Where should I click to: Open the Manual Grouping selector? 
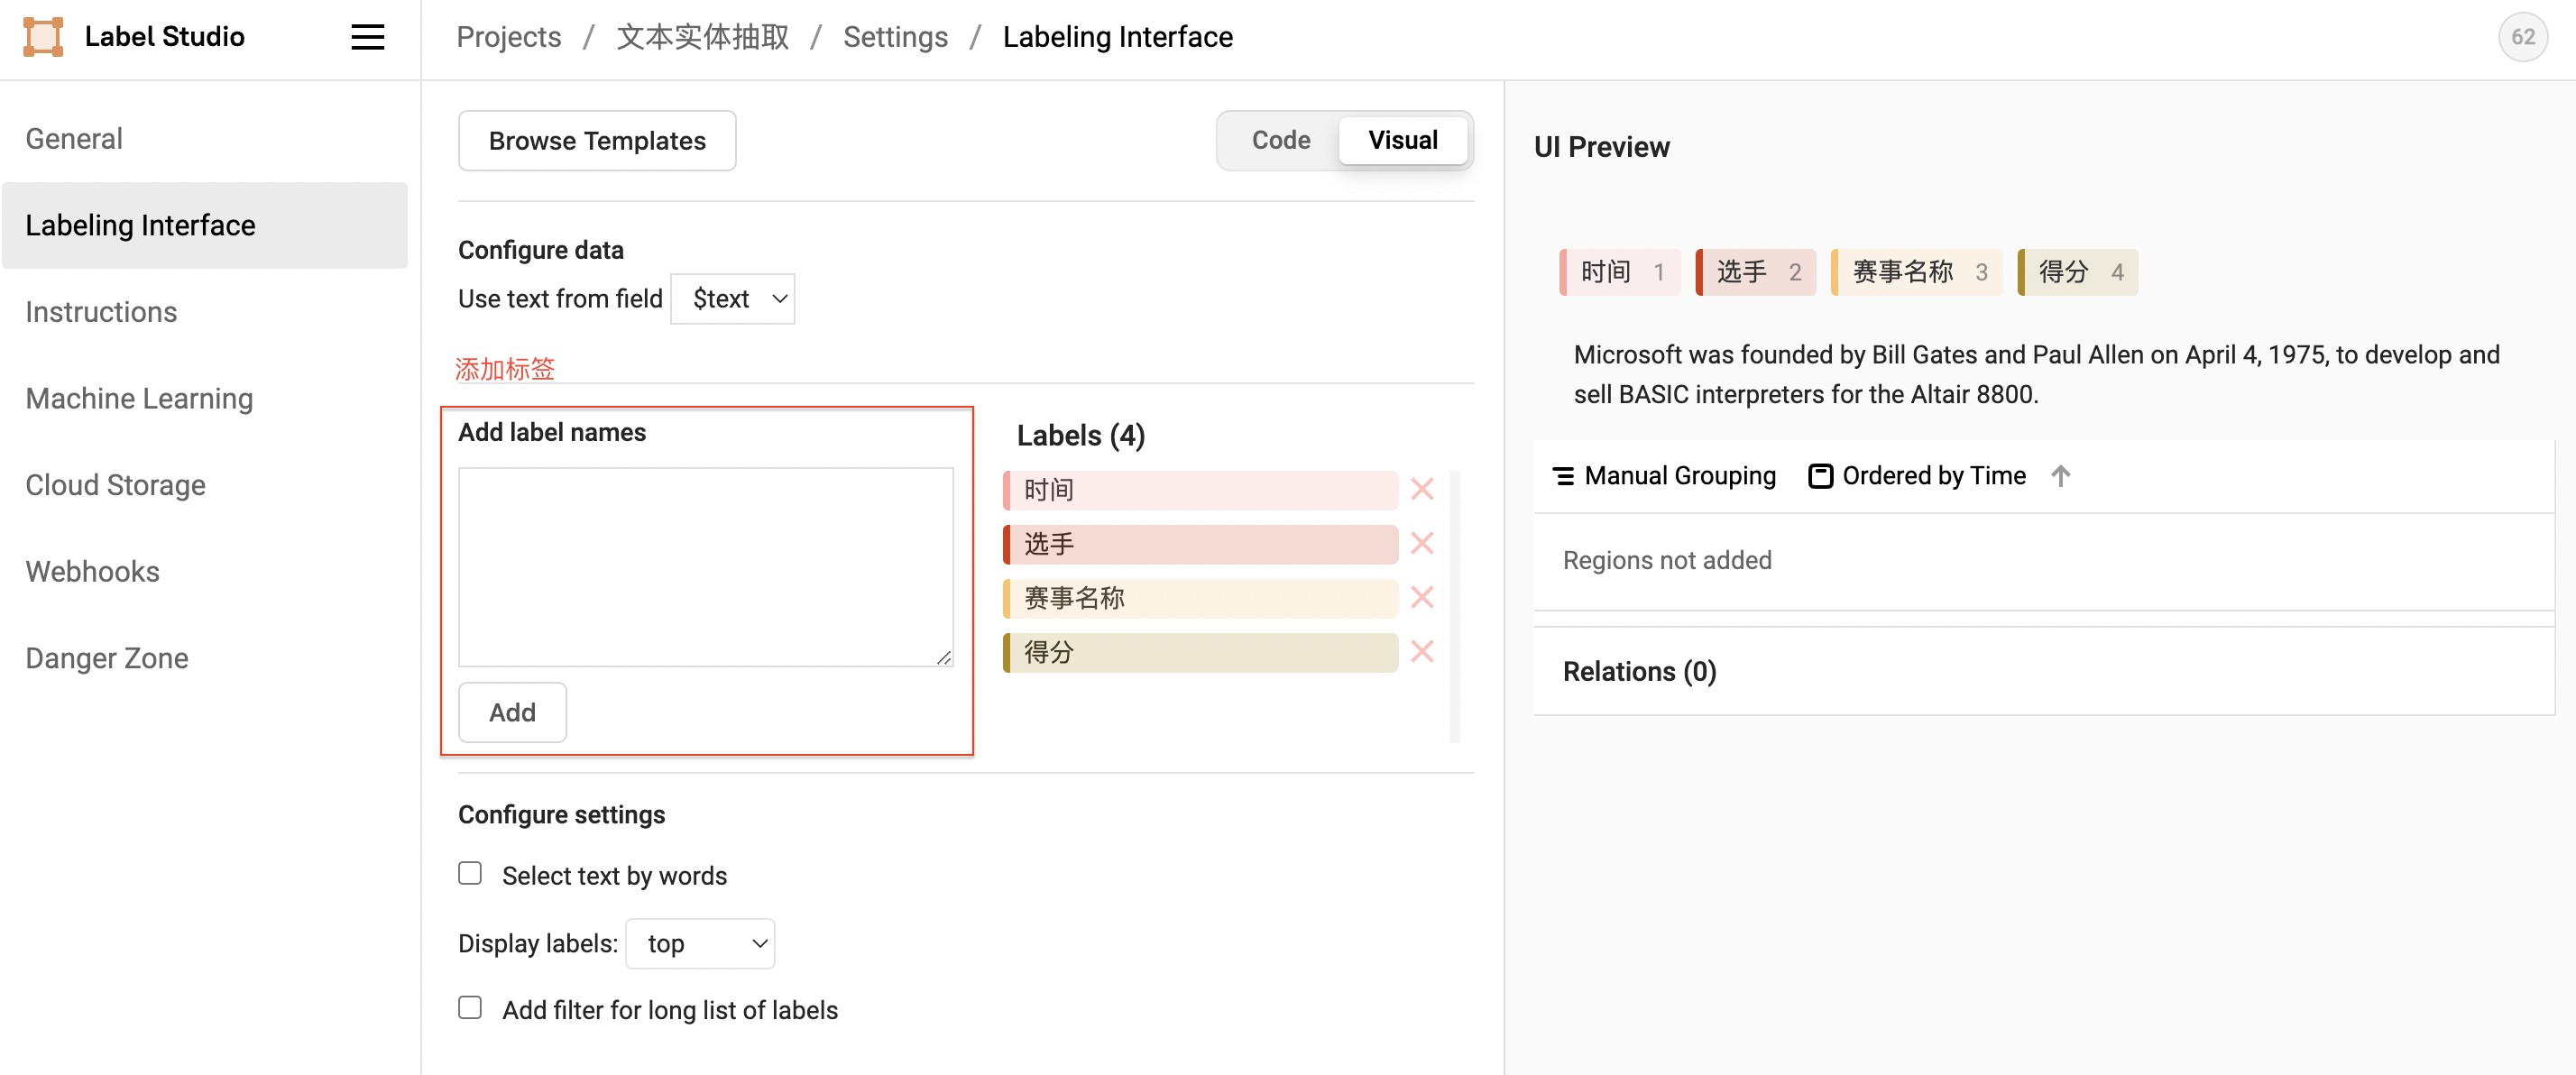click(x=1664, y=476)
